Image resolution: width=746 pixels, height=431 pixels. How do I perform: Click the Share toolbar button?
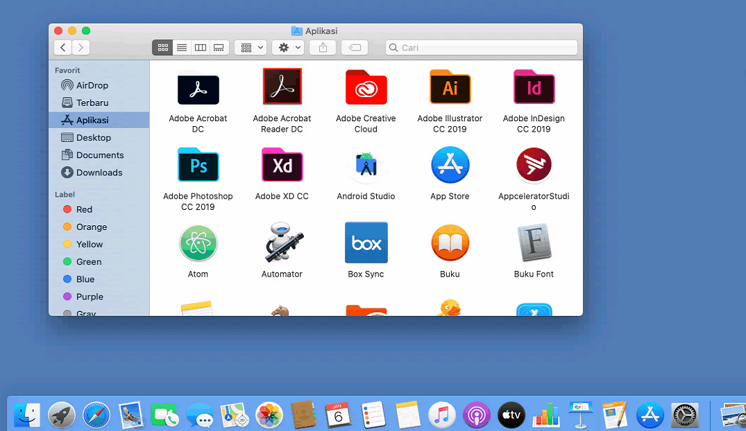(x=323, y=48)
